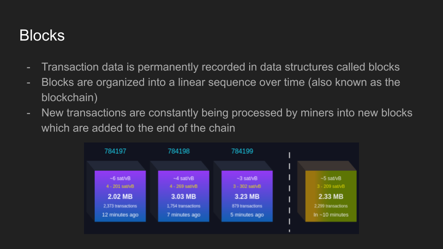
Task: Select the 784199 block number link
Action: click(242, 151)
